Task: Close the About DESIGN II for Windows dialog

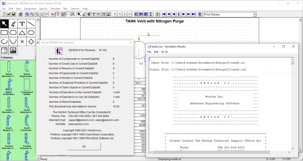Action: tap(131, 43)
